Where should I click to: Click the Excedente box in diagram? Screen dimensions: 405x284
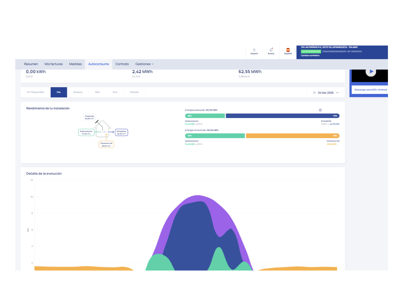point(121,132)
